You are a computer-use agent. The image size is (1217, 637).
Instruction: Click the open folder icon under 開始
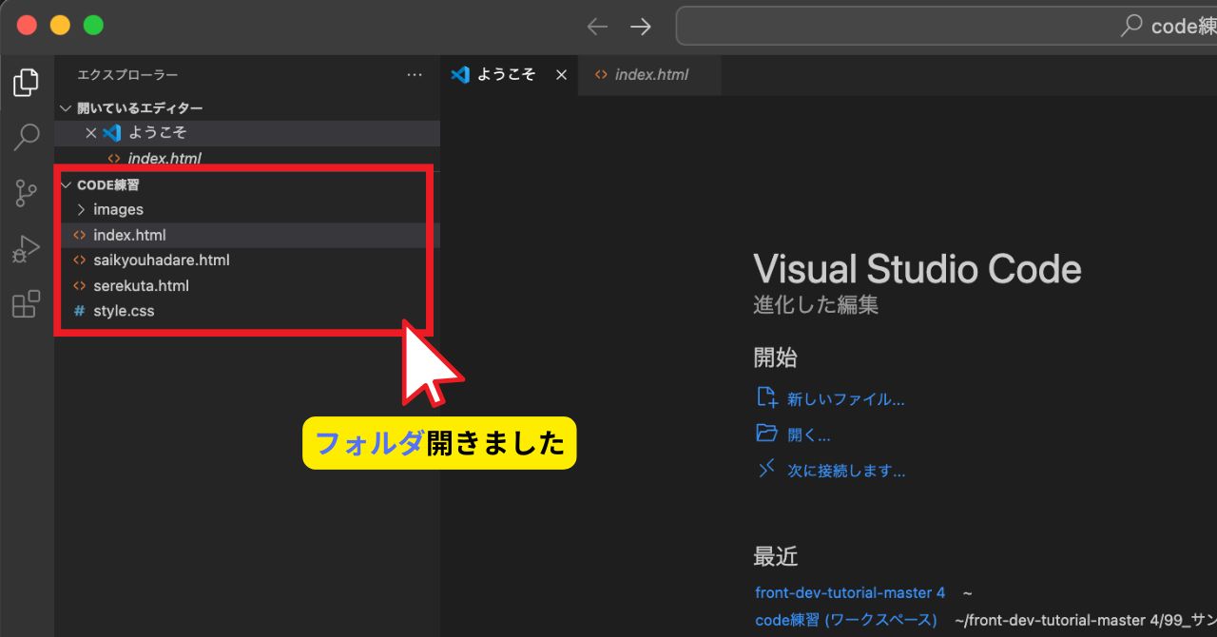click(766, 434)
